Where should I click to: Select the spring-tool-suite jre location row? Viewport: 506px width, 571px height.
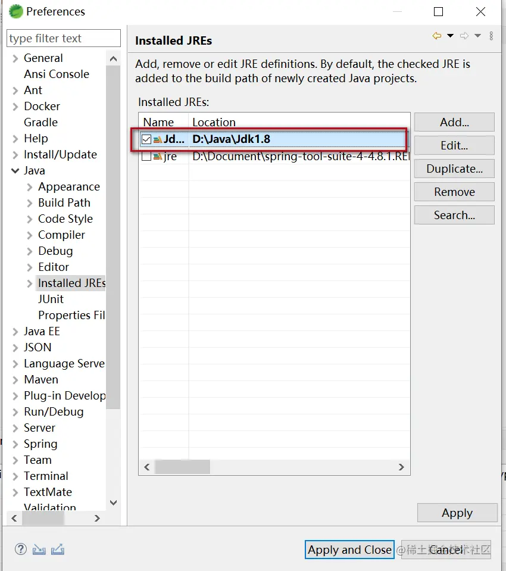301,156
